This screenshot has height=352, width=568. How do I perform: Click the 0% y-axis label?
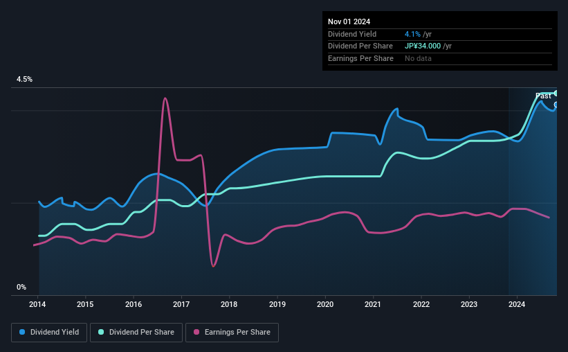tap(21, 287)
